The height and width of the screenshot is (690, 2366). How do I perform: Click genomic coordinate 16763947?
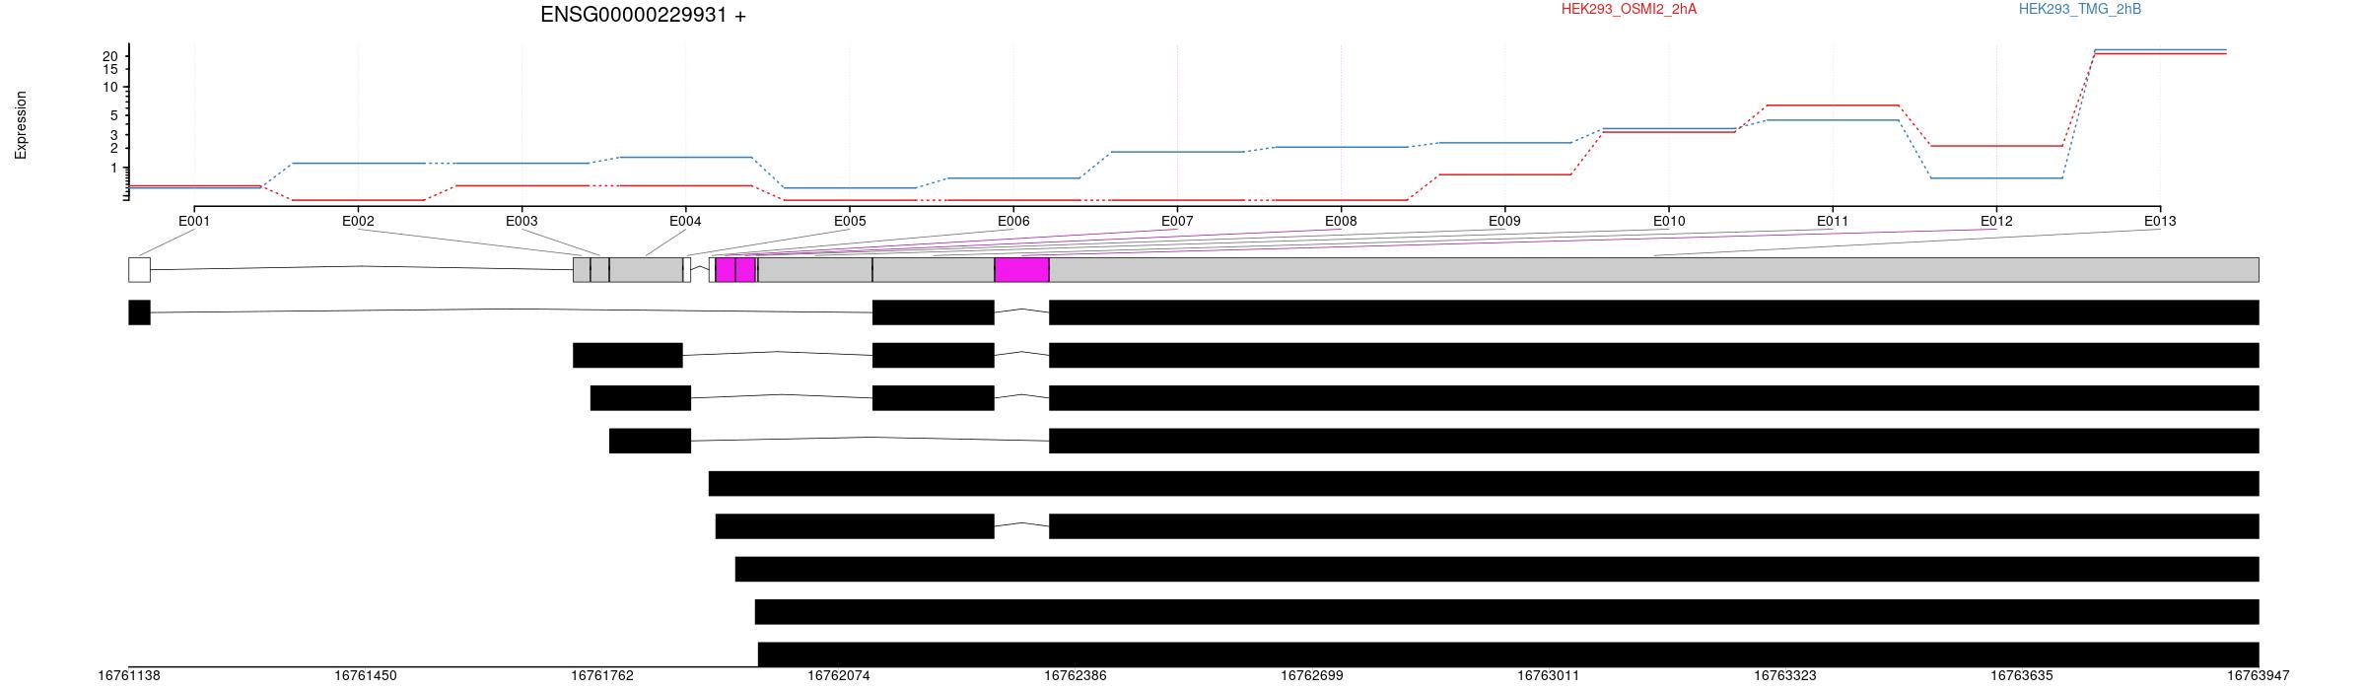pyautogui.click(x=2259, y=676)
